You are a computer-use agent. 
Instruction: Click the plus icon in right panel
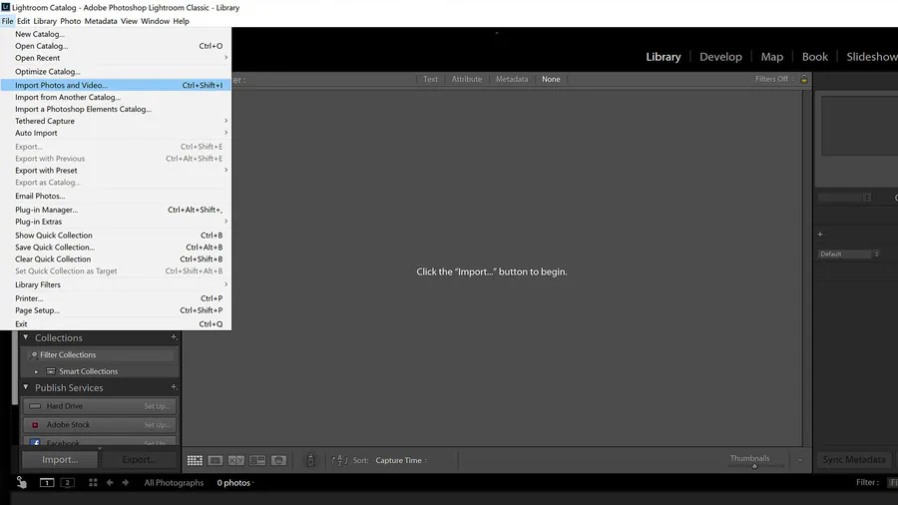[820, 235]
